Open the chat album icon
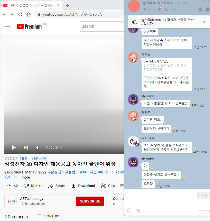The image size is (210, 221). pyautogui.click(x=167, y=10)
